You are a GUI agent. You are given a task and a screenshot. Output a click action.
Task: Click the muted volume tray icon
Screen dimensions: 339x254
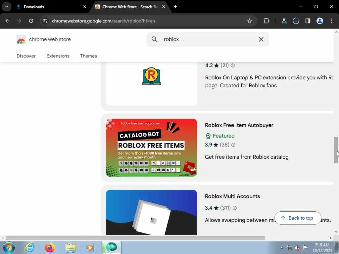pos(298,248)
